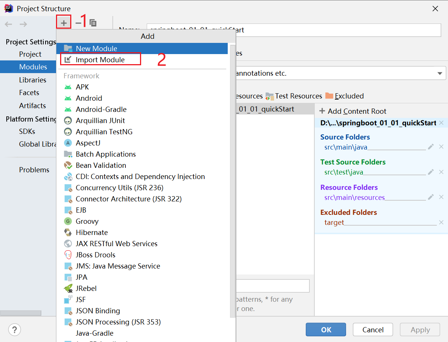The image size is (448, 342).
Task: Select Groovy framework entry
Action: coord(142,221)
